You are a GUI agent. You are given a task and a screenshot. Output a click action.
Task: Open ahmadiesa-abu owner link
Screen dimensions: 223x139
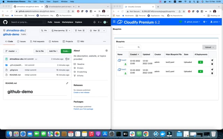click(15, 30)
